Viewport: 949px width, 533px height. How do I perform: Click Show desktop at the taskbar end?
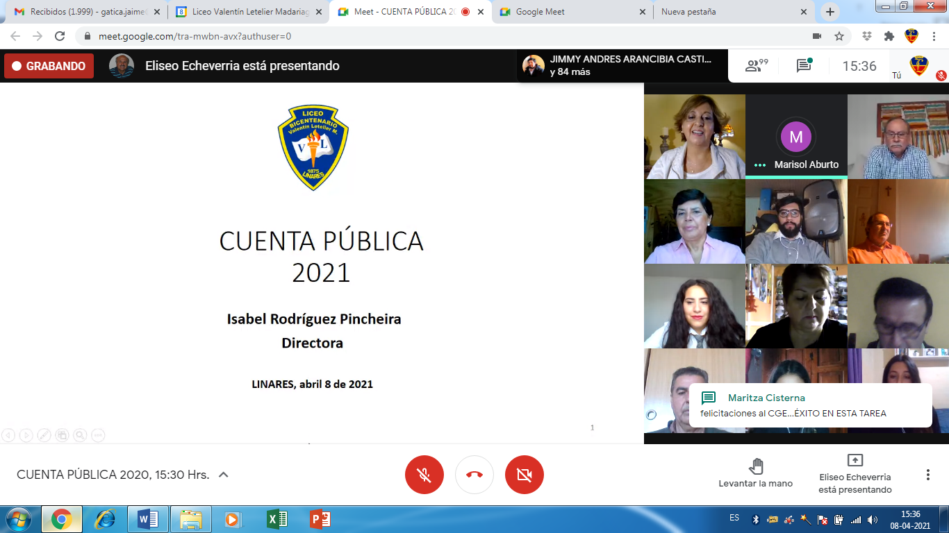[944, 519]
